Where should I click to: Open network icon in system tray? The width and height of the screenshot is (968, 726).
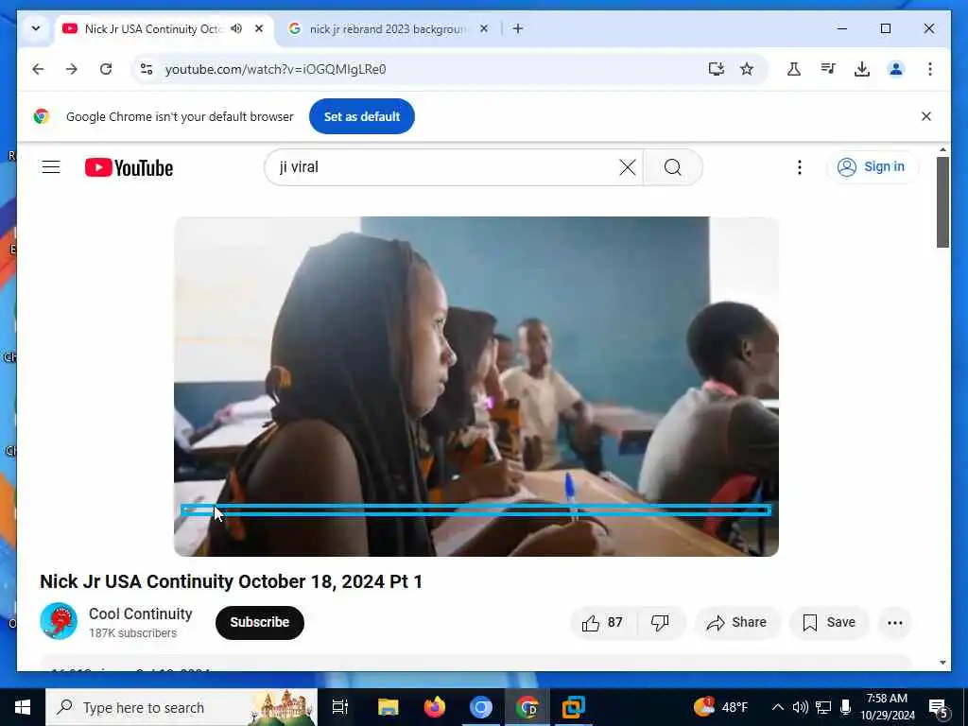point(823,707)
